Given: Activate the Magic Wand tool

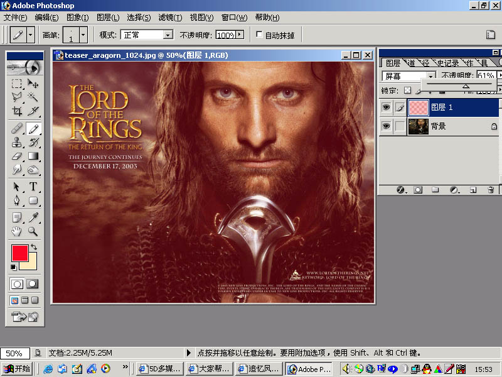Looking at the screenshot, I should 33,97.
